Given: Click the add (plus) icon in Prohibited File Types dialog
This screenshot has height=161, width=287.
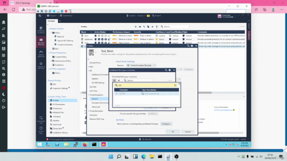Looking at the screenshot, I should 114,80.
